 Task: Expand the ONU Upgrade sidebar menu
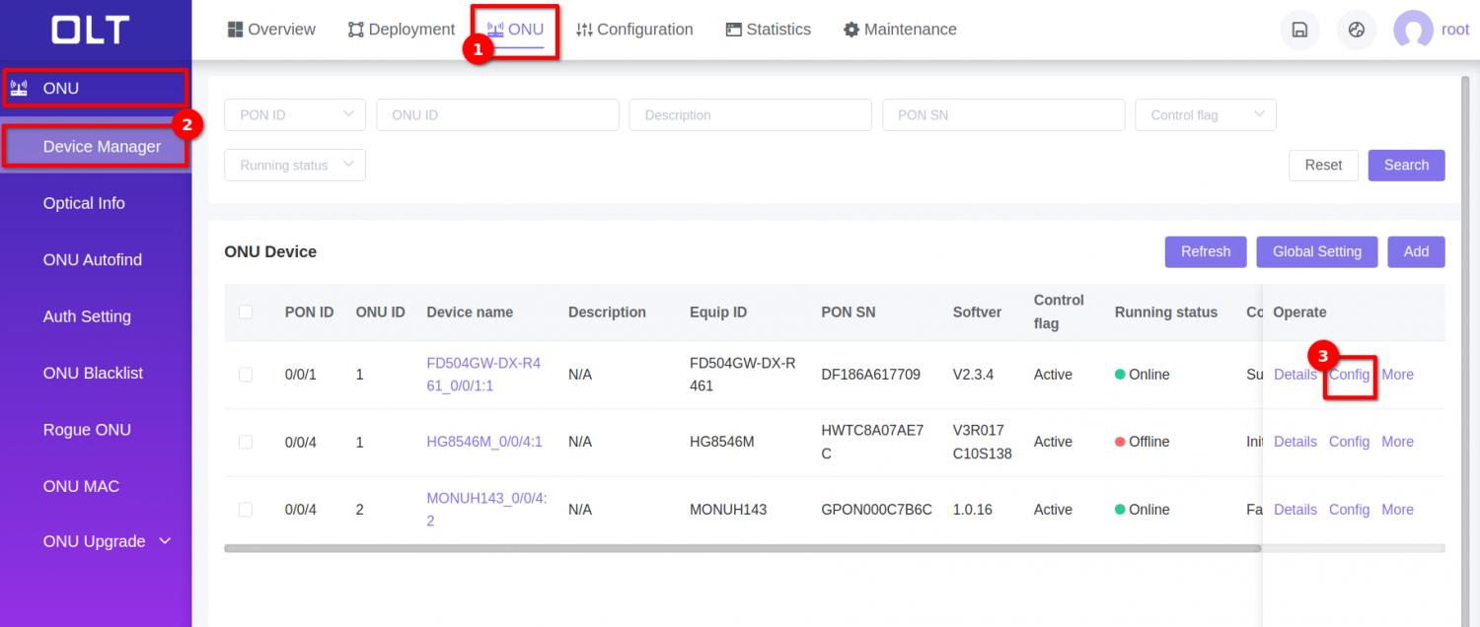coord(96,541)
